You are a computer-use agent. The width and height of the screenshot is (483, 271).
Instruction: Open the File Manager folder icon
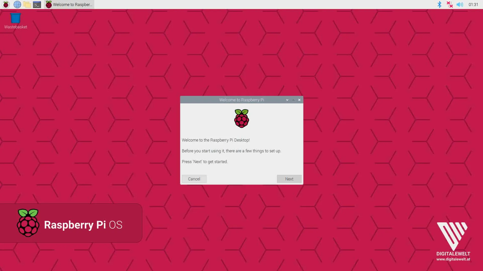coord(27,5)
